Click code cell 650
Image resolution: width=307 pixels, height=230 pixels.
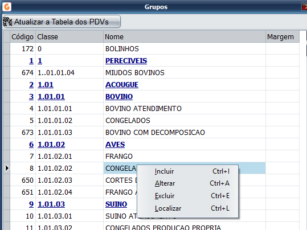tap(23, 180)
